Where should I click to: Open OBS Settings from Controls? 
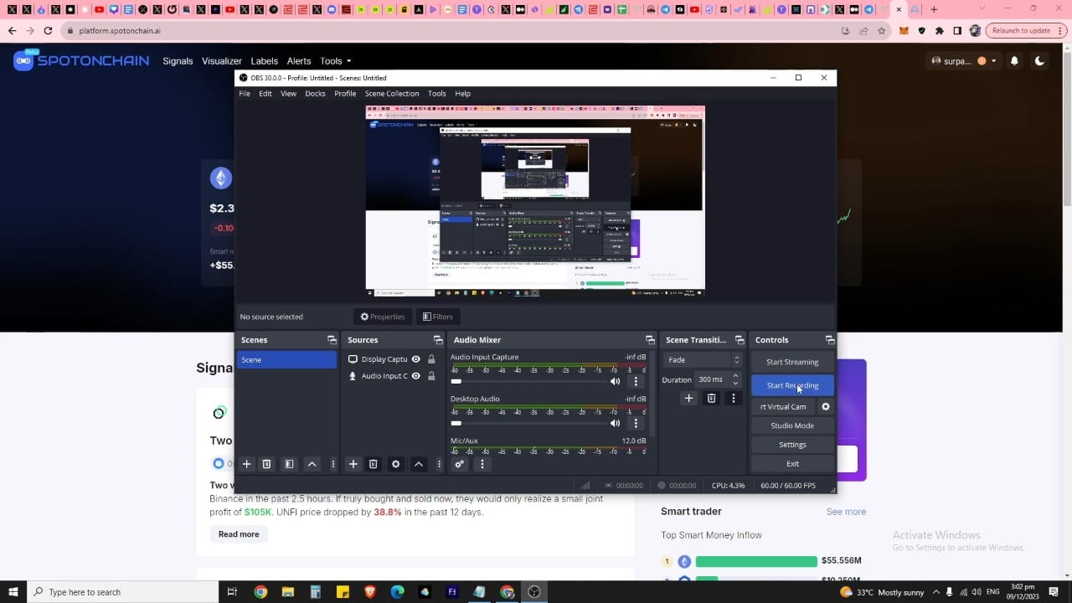(792, 445)
